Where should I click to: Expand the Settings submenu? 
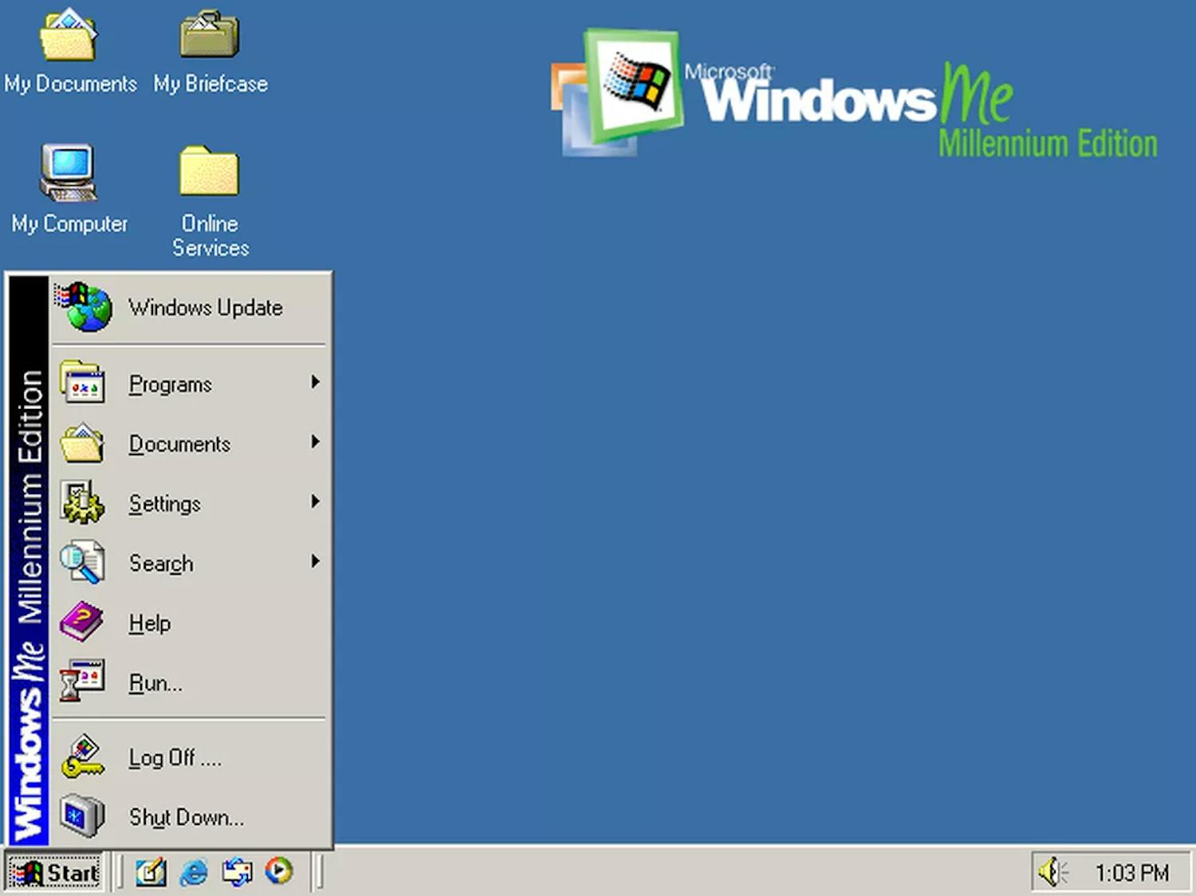point(164,504)
